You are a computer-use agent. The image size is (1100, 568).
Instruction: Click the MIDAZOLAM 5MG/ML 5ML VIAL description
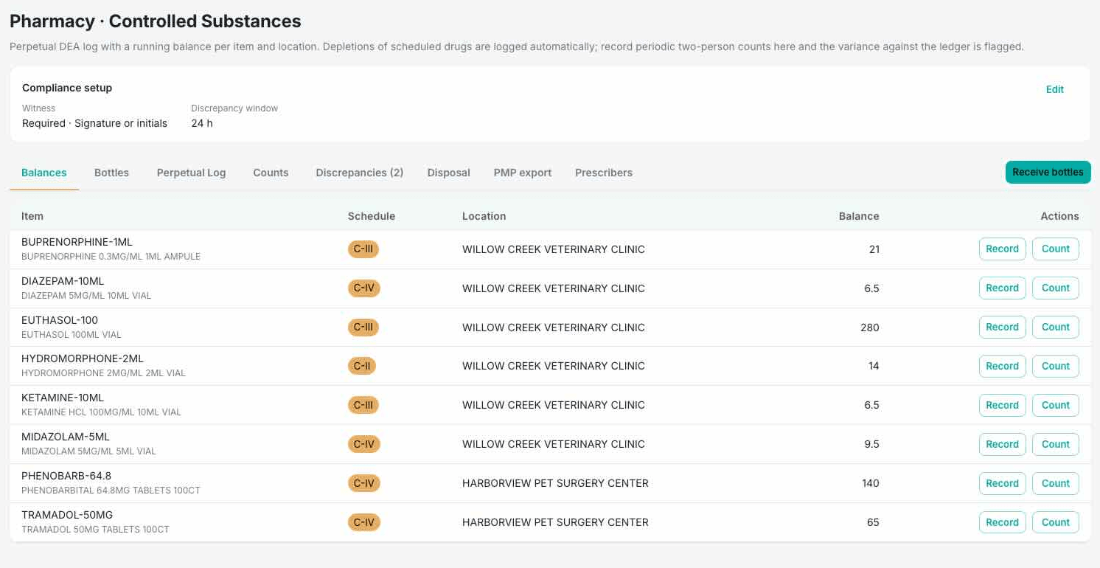click(x=88, y=451)
